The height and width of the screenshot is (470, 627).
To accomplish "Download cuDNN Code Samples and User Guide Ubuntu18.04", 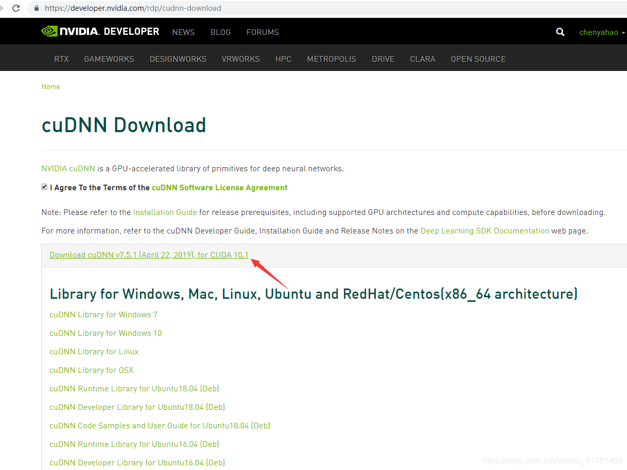I will (x=160, y=426).
